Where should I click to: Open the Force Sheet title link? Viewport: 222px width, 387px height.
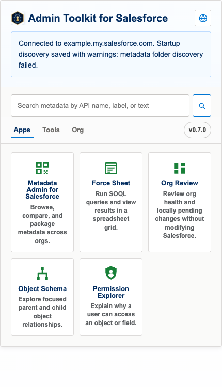[x=111, y=183]
